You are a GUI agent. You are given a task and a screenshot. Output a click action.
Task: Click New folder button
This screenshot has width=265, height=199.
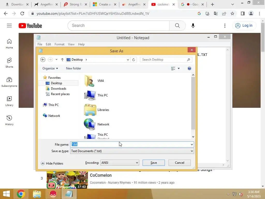click(73, 68)
